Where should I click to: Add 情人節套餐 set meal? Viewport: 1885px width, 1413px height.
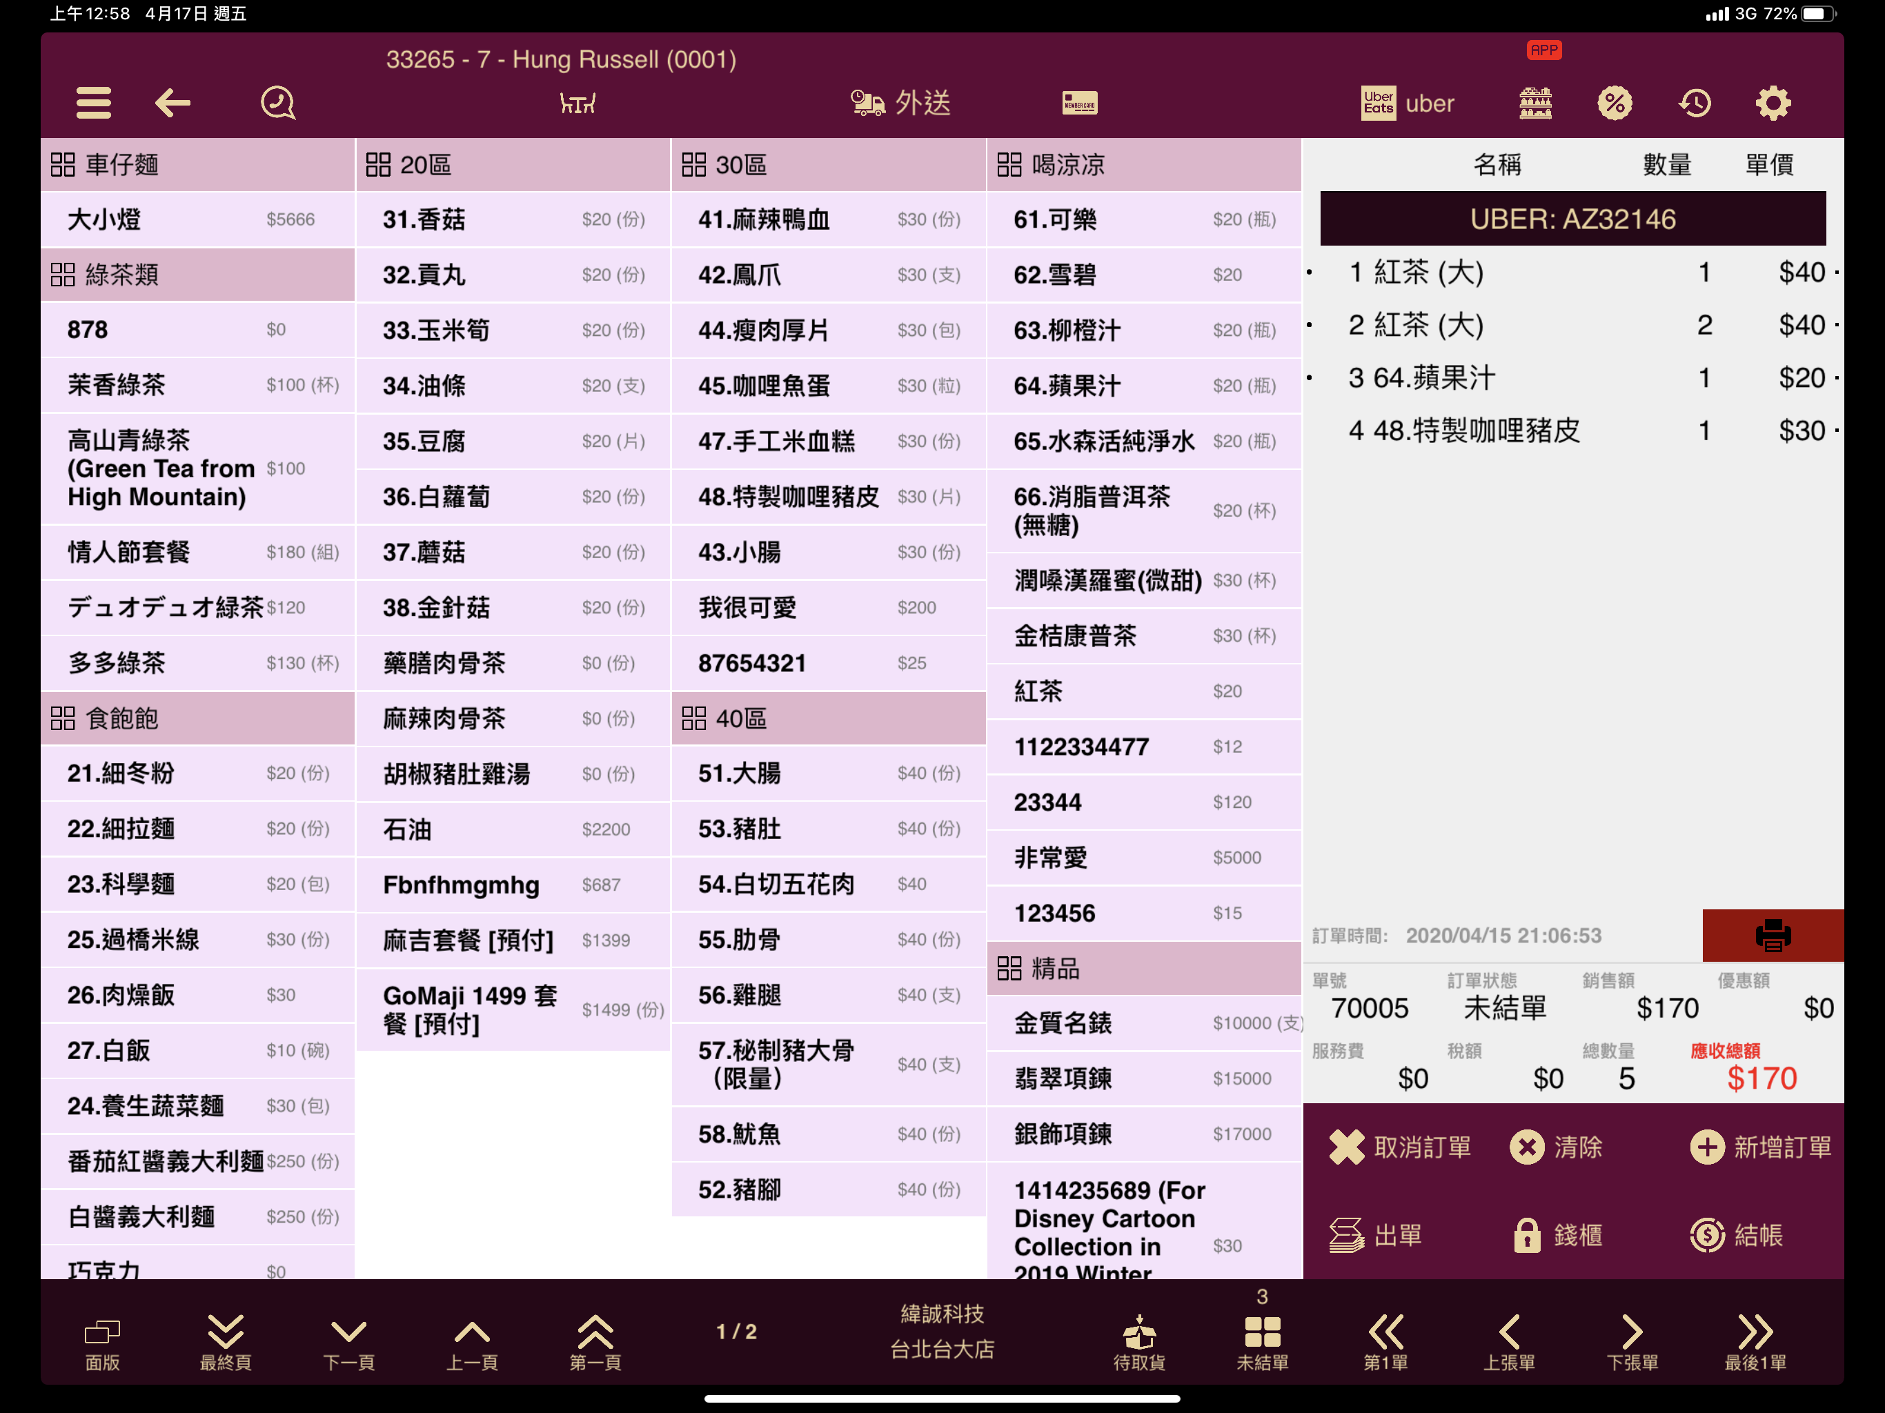tap(198, 552)
